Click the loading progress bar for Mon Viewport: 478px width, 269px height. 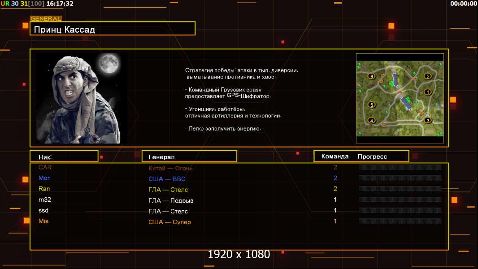pyautogui.click(x=400, y=178)
